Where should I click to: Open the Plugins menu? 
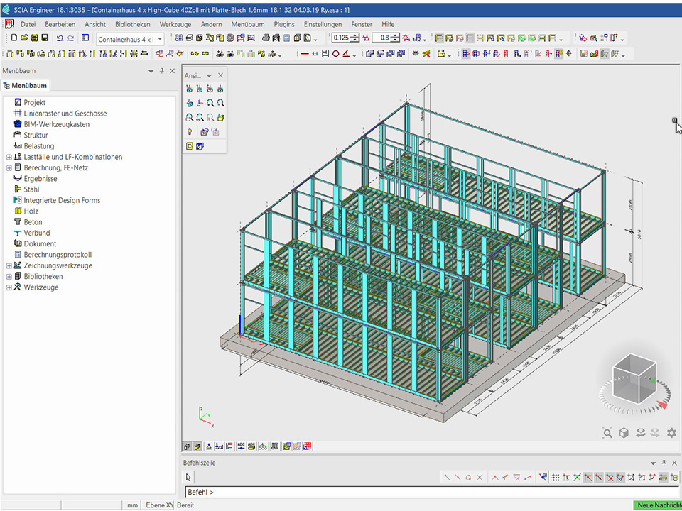click(x=284, y=24)
